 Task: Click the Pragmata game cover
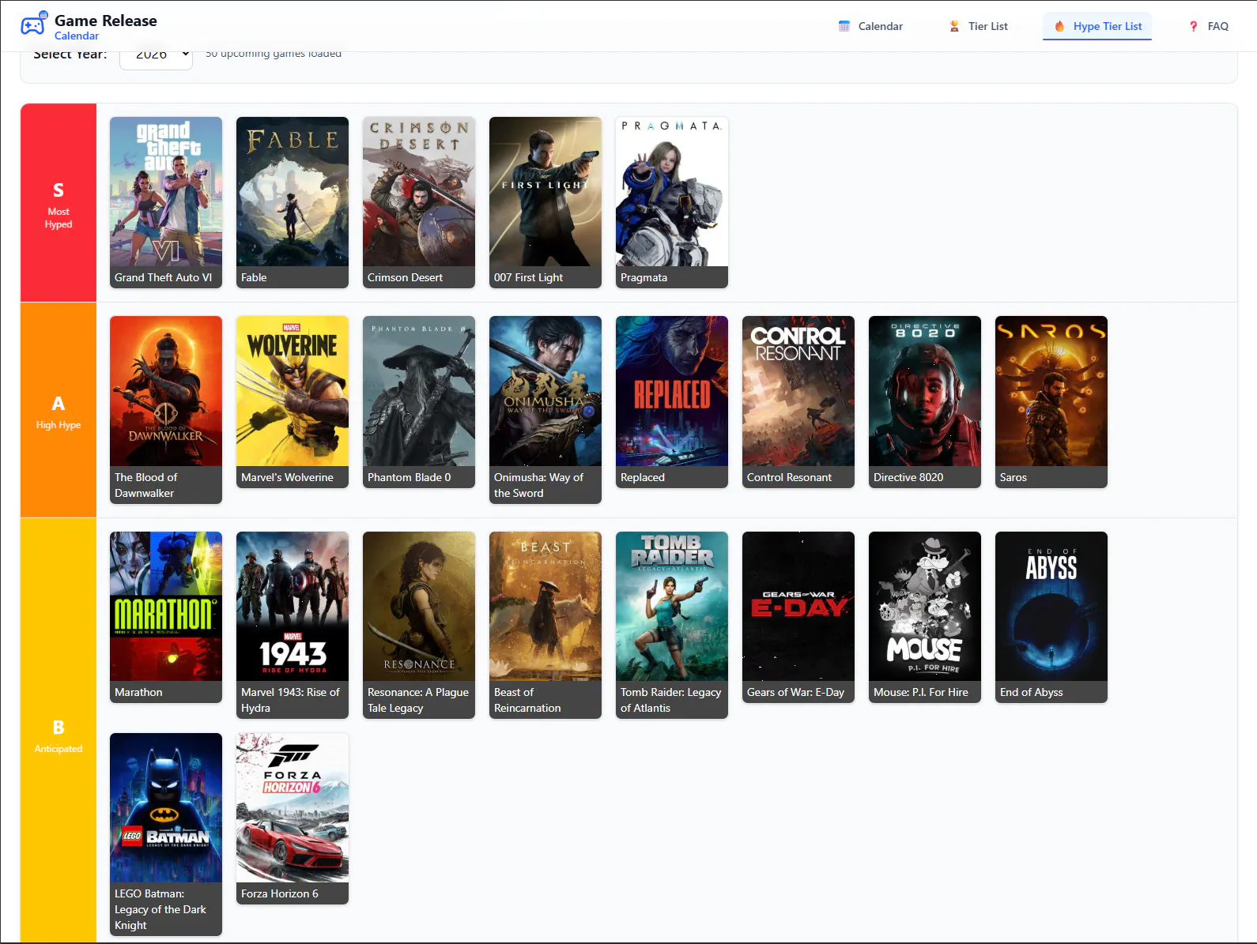(672, 192)
